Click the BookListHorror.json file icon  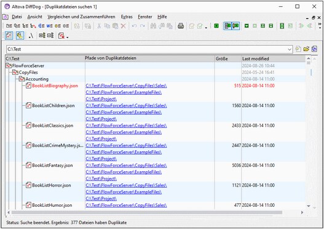28,185
